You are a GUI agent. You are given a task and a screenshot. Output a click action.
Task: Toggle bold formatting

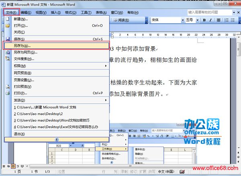[204, 20]
